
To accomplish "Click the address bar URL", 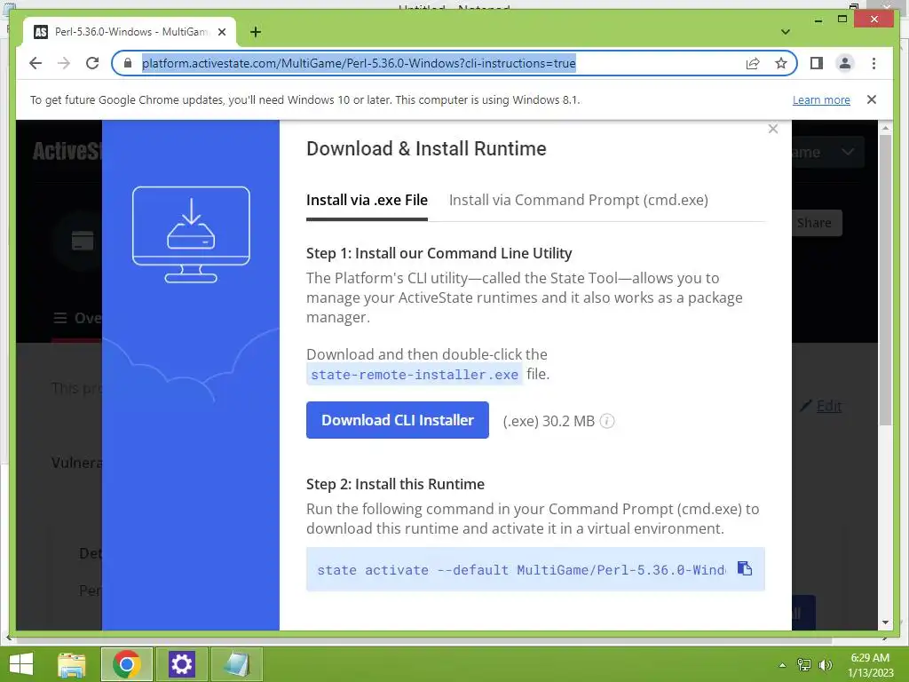I will (359, 63).
